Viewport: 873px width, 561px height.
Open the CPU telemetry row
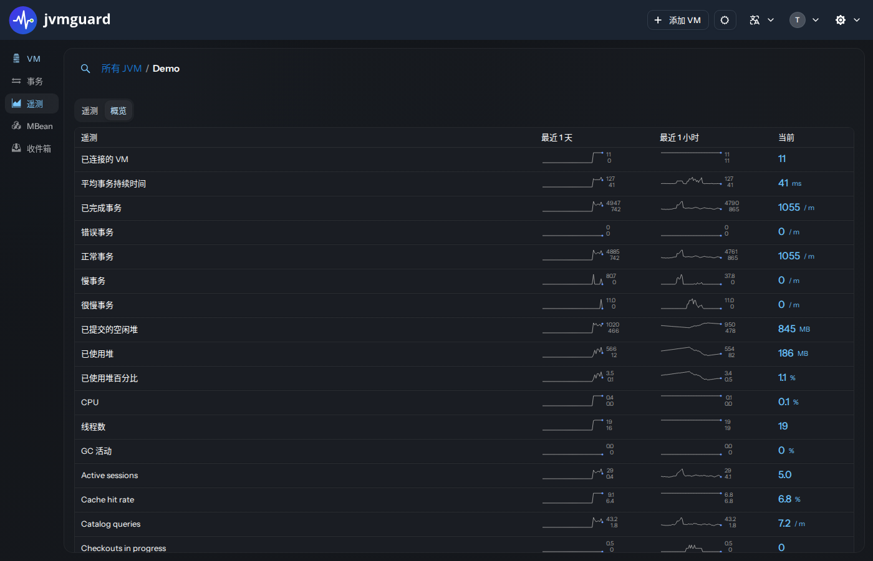tap(464, 403)
